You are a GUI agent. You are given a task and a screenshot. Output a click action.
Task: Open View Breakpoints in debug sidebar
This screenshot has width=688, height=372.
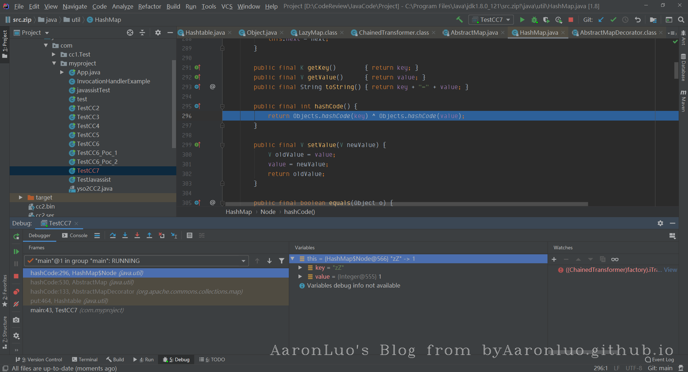[x=16, y=292]
